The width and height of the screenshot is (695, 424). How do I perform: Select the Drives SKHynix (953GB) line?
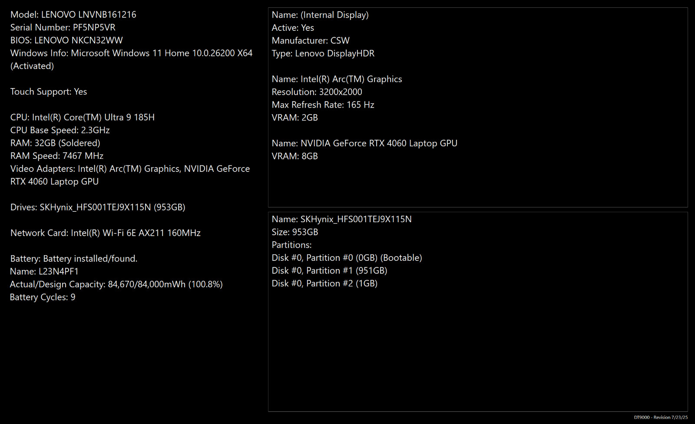(98, 207)
